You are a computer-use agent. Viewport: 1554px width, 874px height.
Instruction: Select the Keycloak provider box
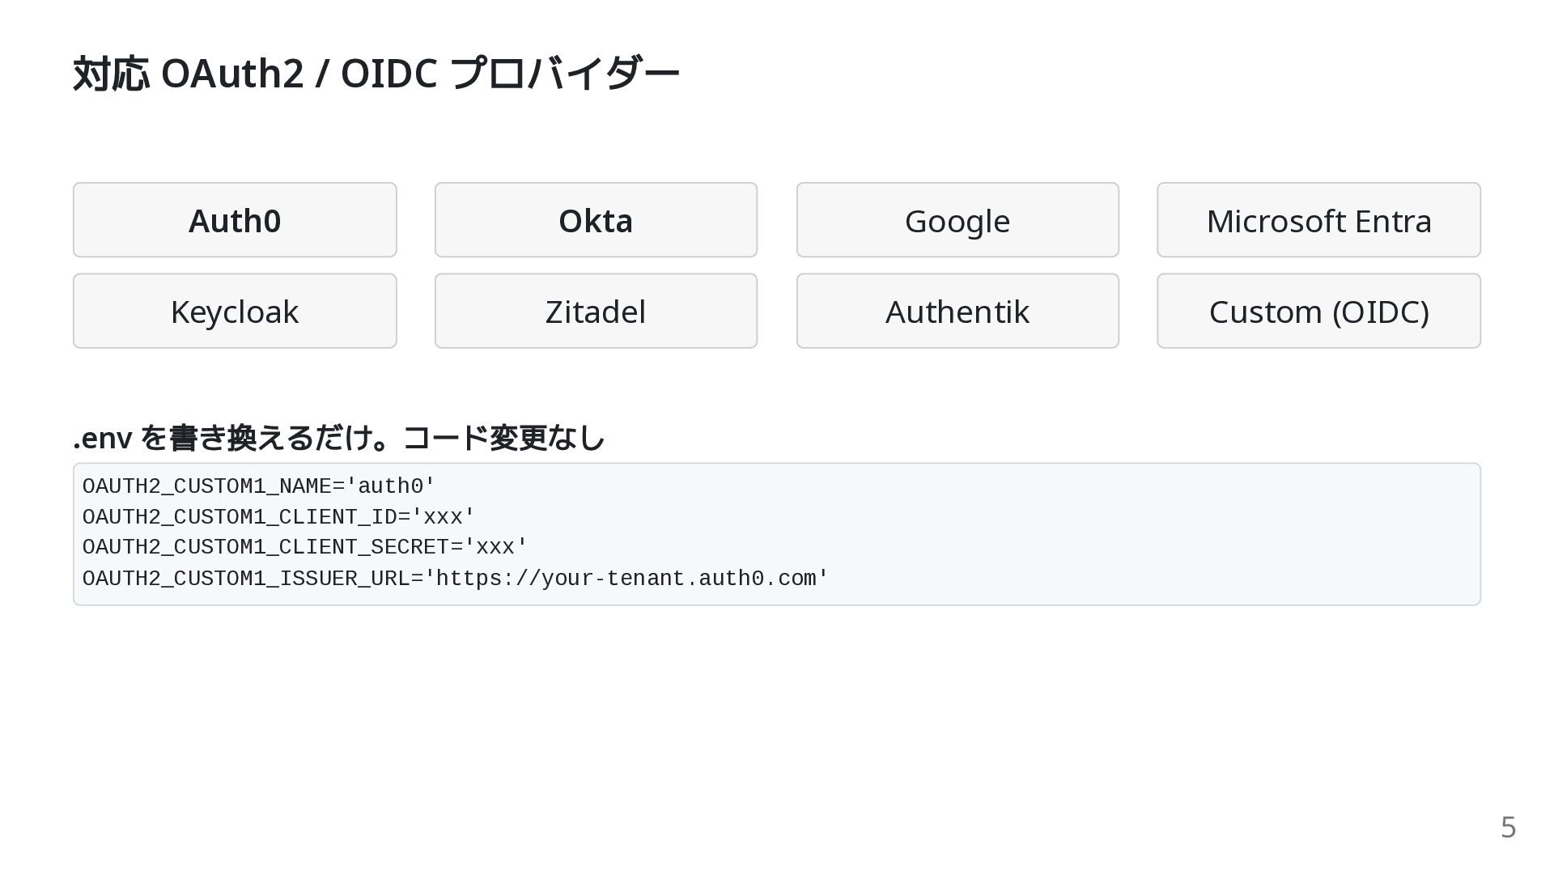[235, 311]
